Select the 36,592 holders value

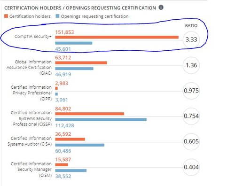tap(63, 134)
